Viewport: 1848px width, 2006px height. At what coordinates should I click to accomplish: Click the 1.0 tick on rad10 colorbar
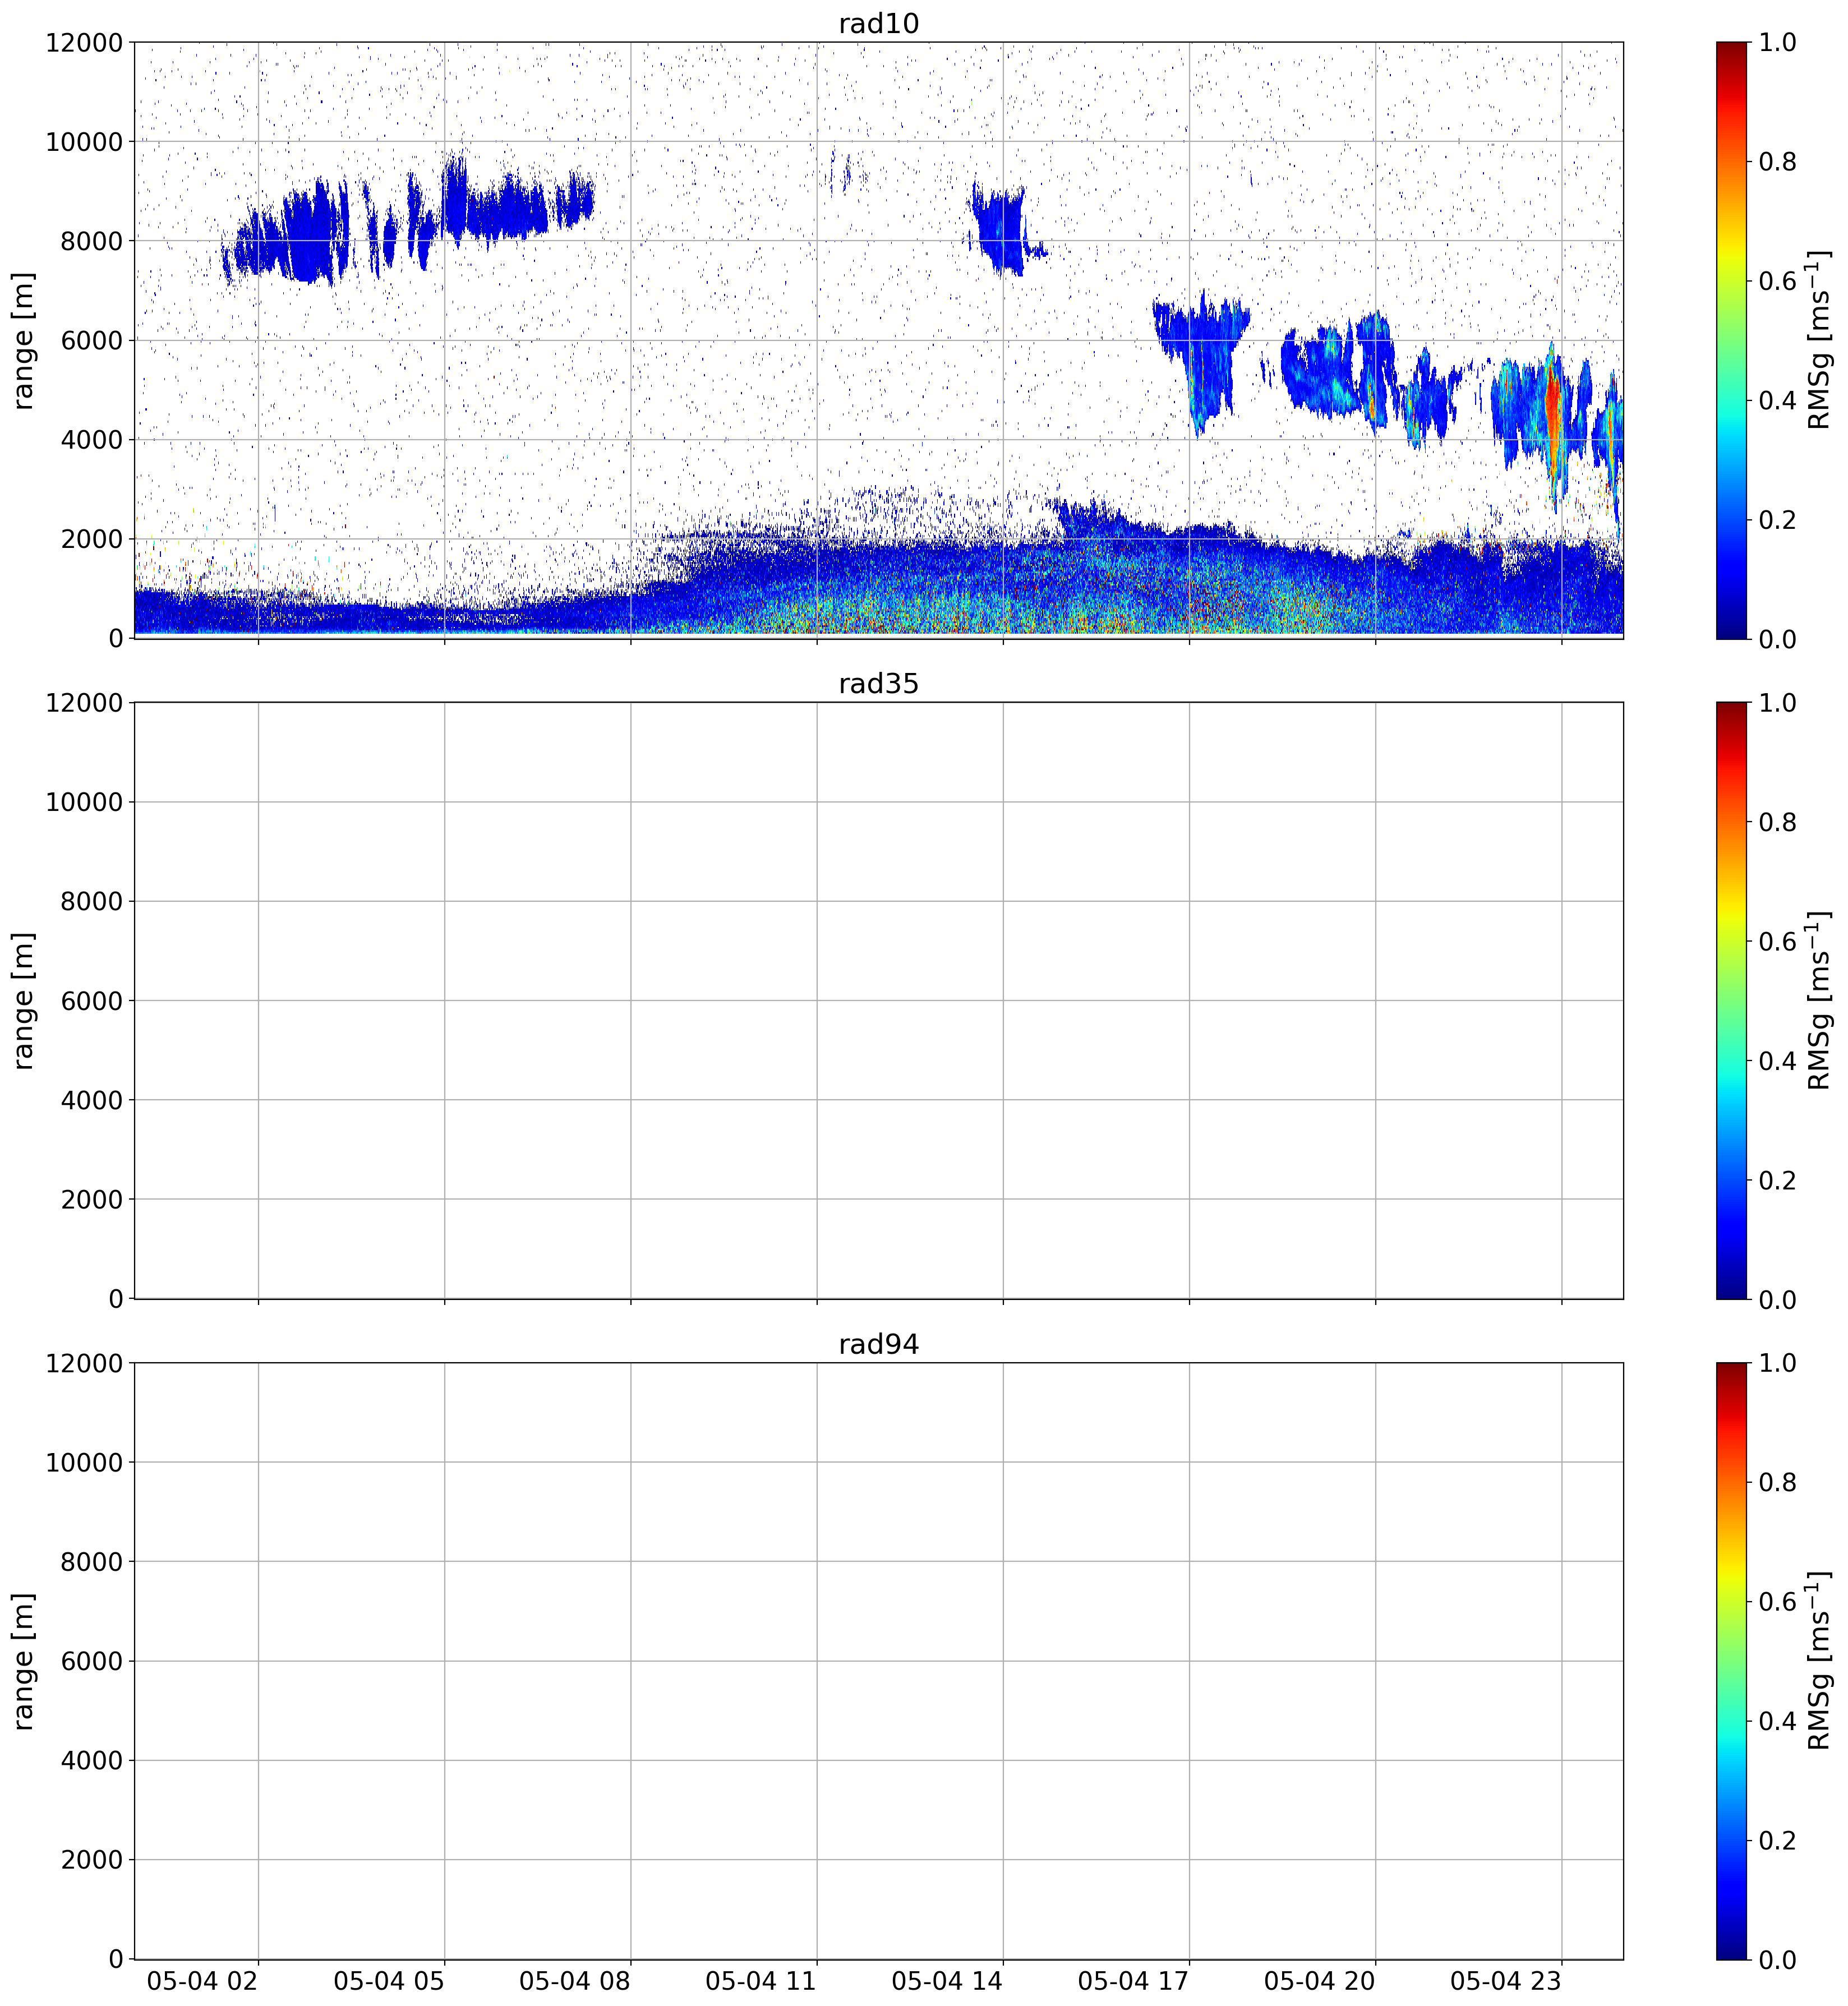(x=1777, y=42)
